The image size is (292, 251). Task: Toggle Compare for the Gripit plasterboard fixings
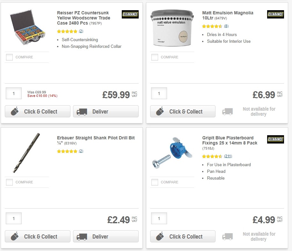point(155,182)
